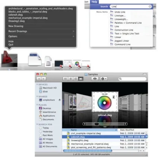Click the Quick Look eye button

(x=95, y=79)
